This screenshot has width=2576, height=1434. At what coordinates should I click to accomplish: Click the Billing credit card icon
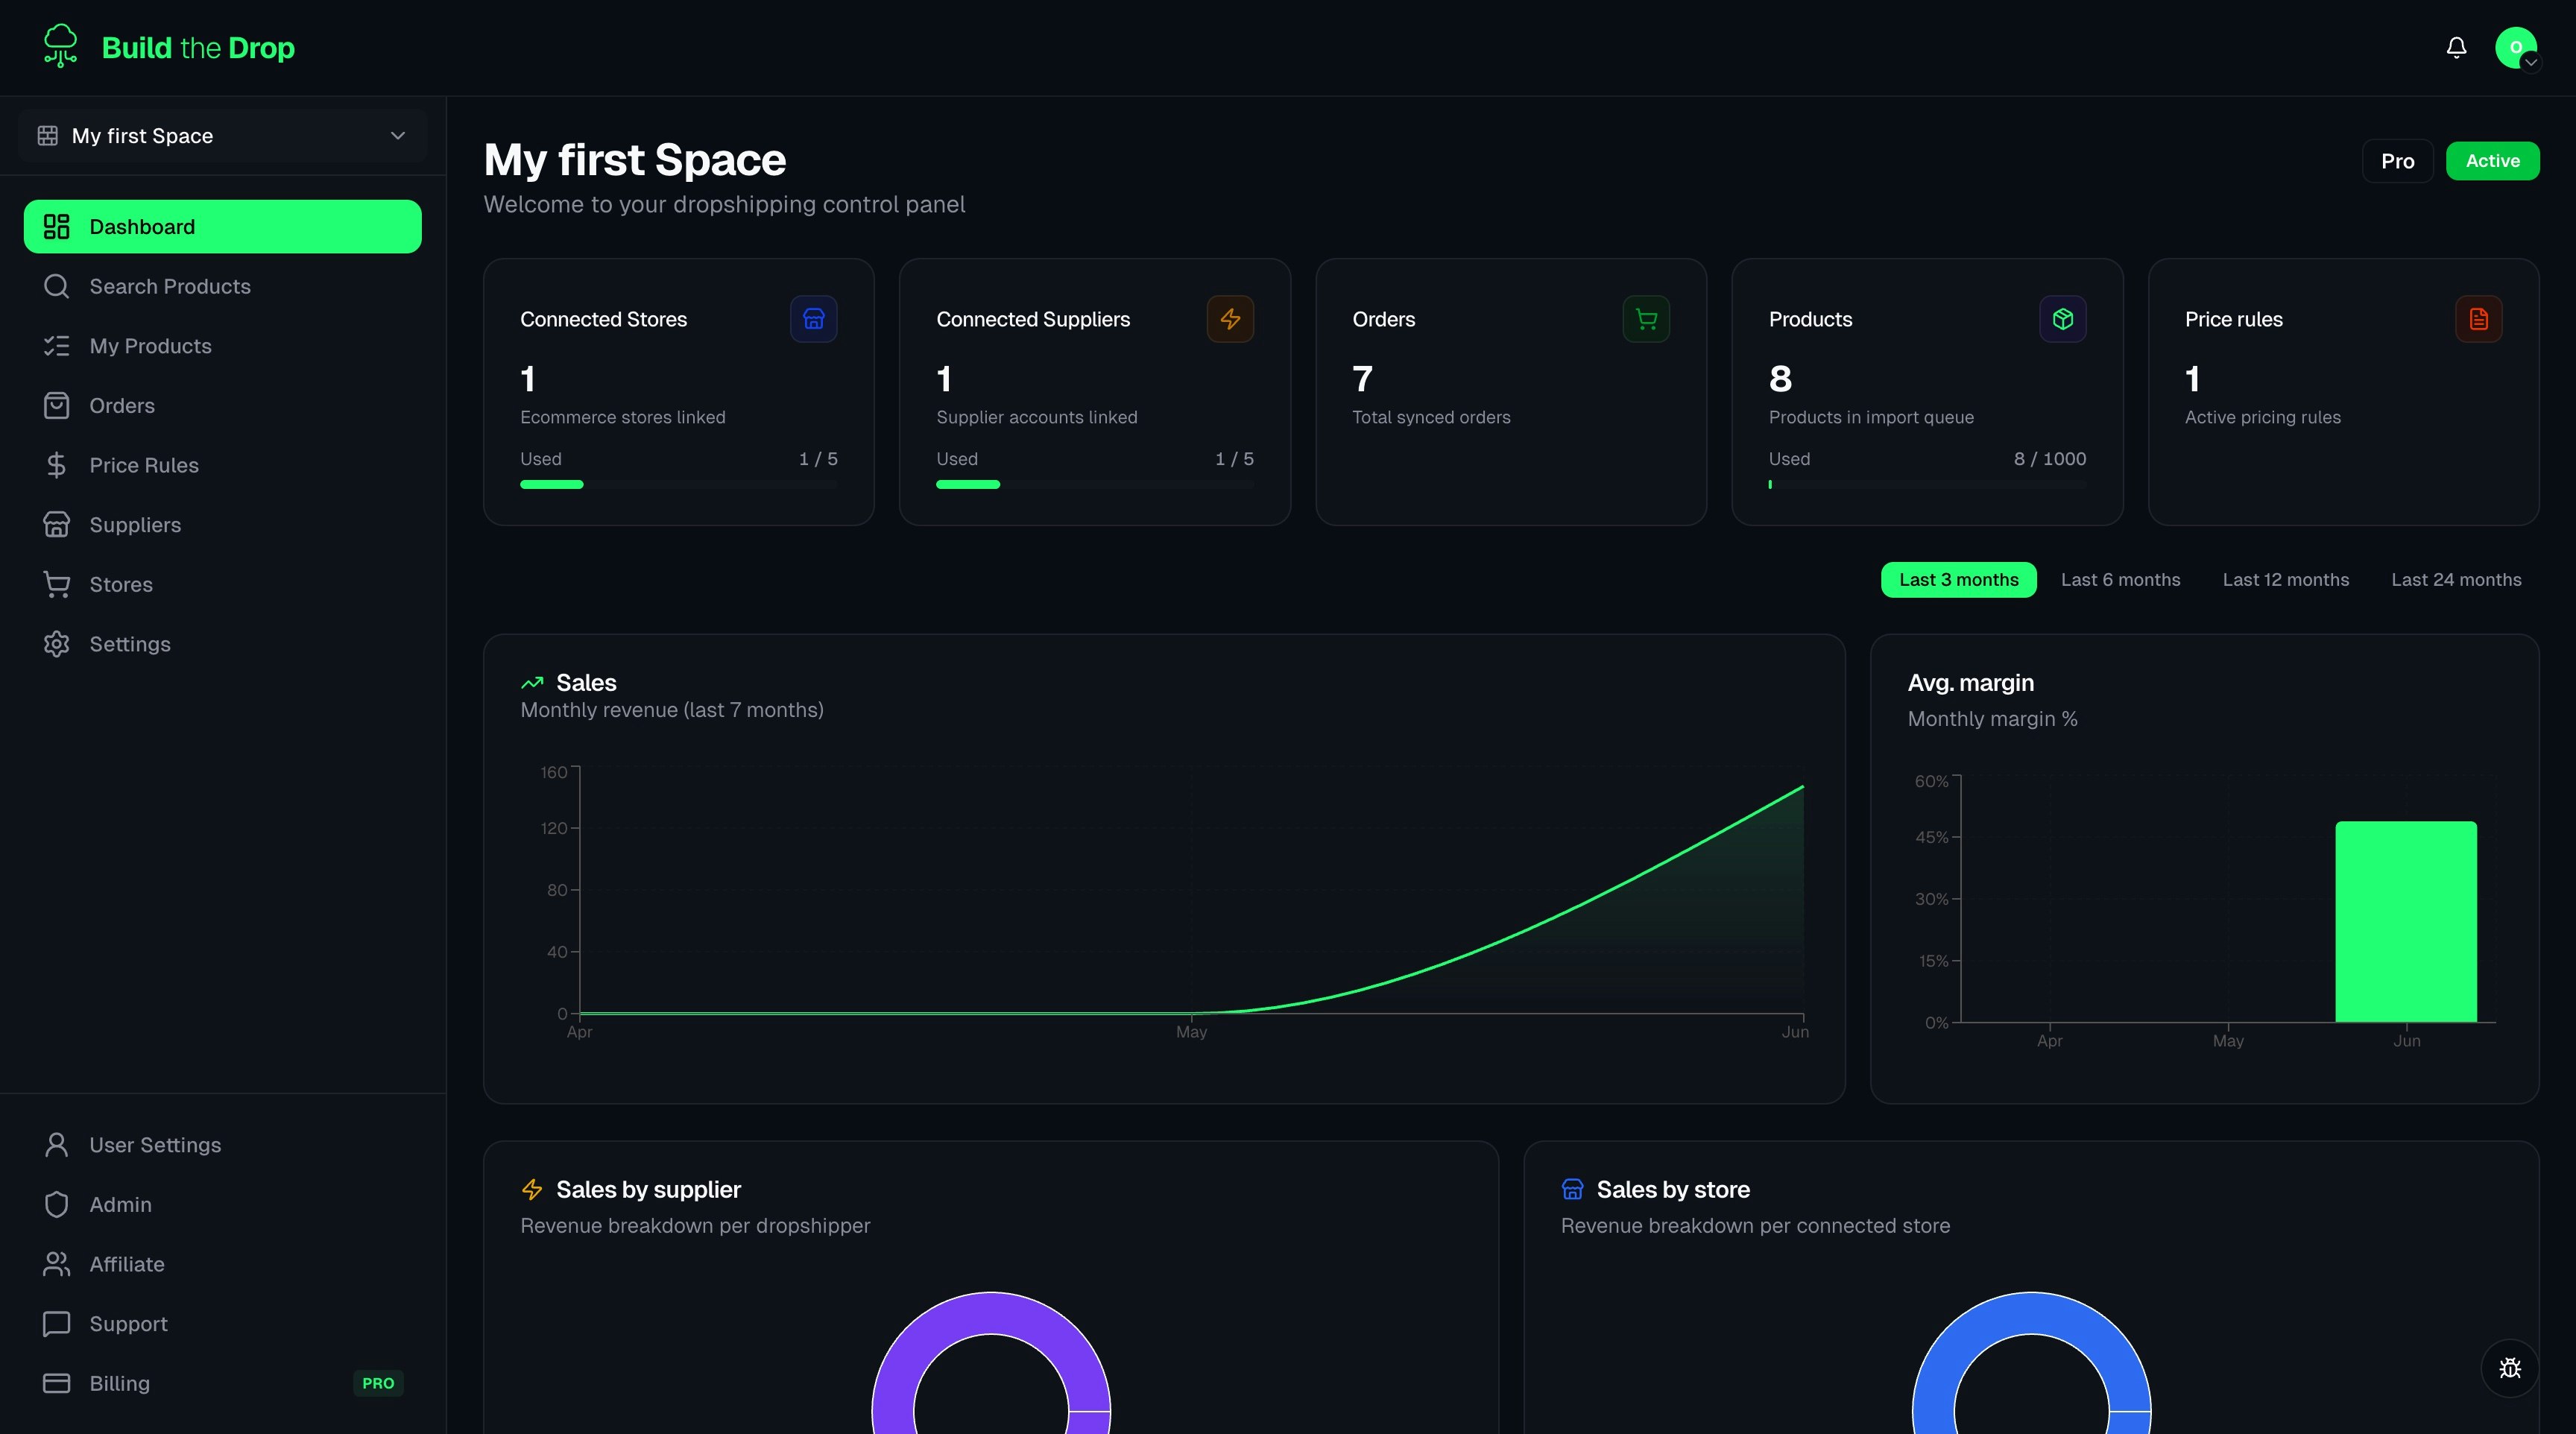(57, 1383)
